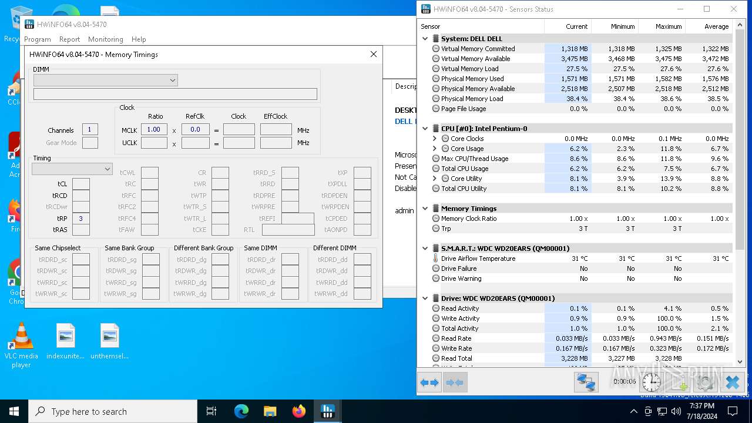Click the clock reset timer icon

(x=651, y=382)
